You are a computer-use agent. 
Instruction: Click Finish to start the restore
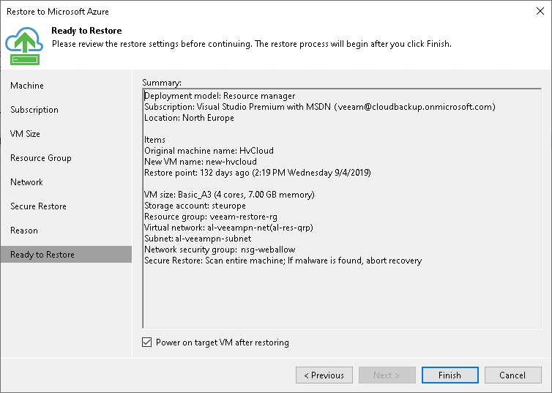coord(450,375)
